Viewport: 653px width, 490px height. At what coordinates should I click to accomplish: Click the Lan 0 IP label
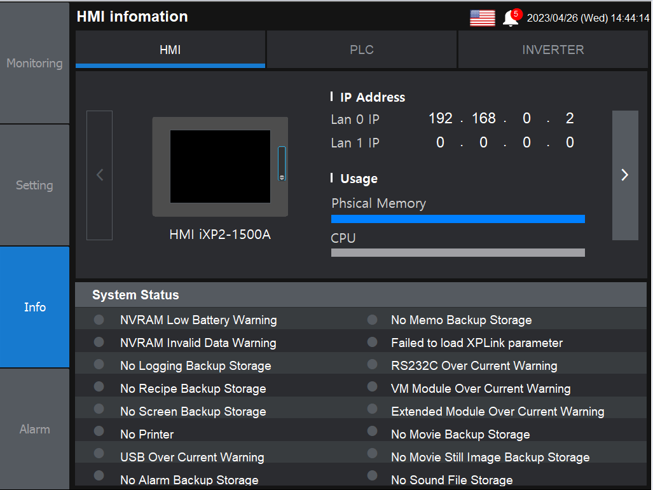355,119
